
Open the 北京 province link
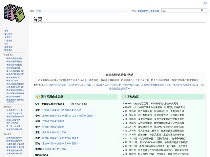(46, 110)
